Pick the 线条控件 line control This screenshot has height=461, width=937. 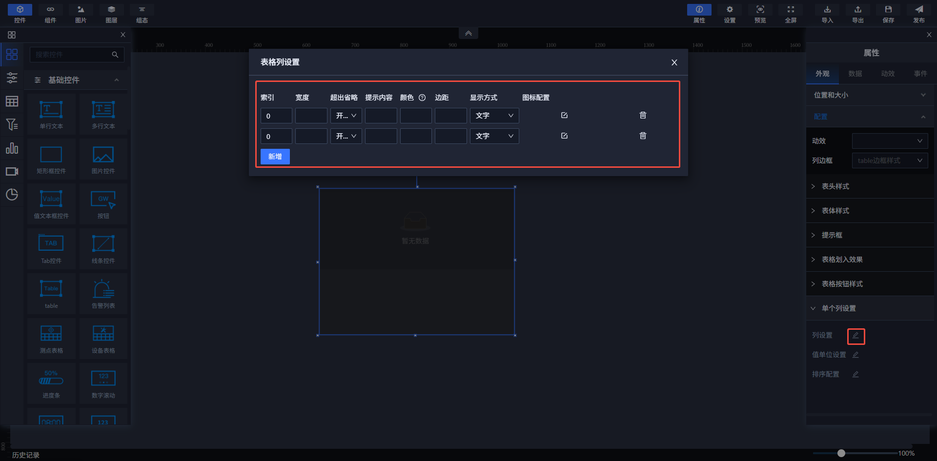(x=103, y=249)
